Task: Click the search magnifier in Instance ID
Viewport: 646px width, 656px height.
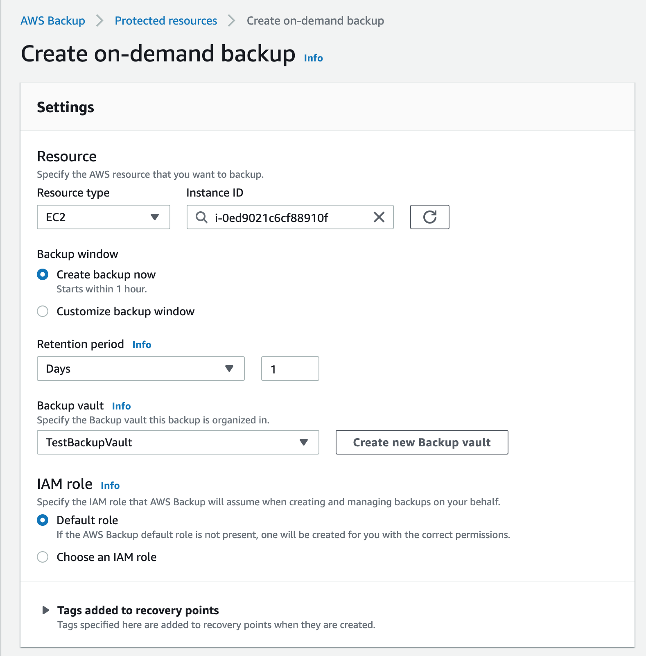Action: coord(201,217)
